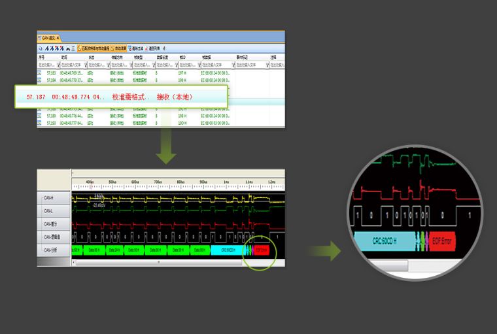Viewport: 497px width, 334px height.
Task: Close the CAN 报文 tab
Action: pos(58,39)
